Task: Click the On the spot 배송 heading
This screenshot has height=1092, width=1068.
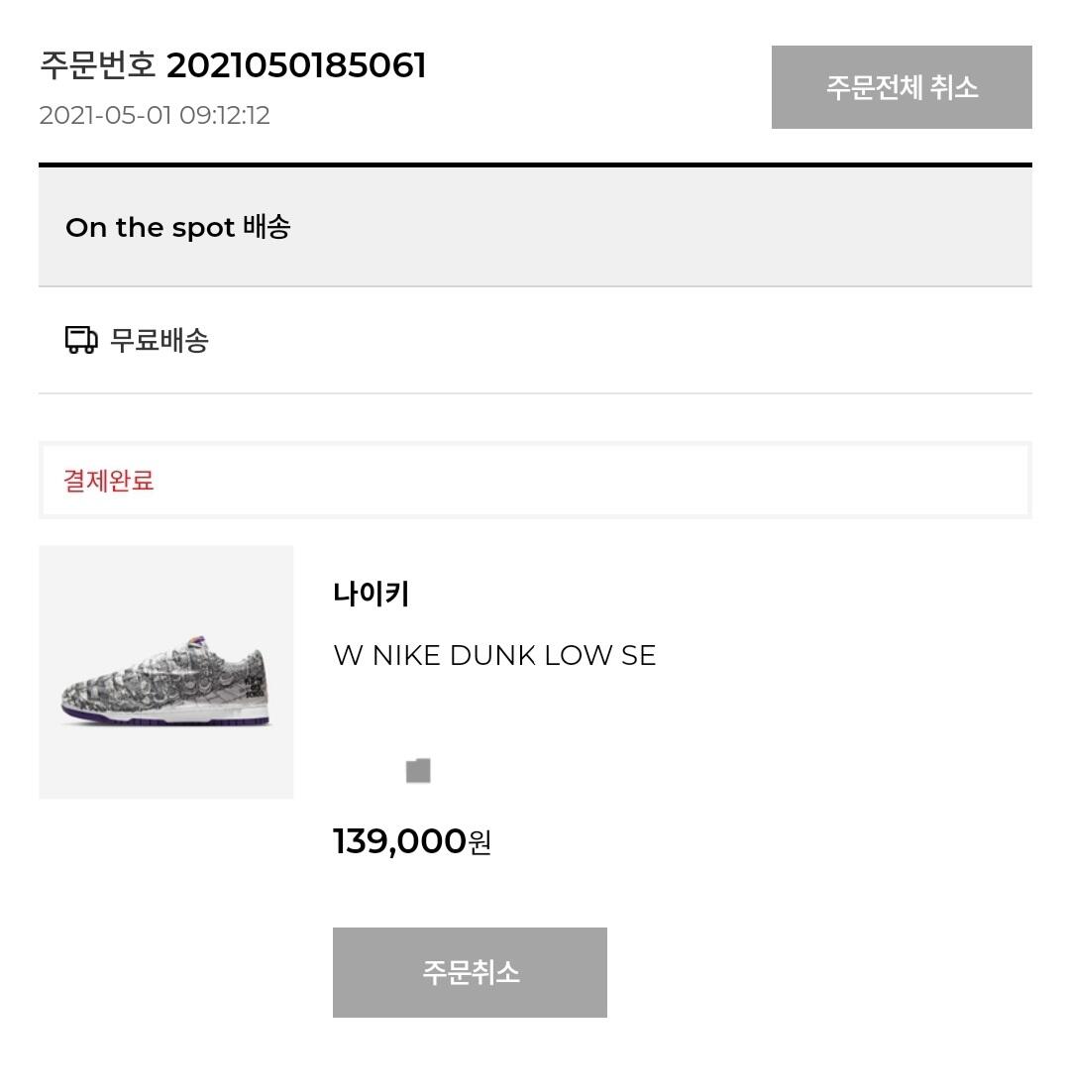Action: [x=177, y=227]
